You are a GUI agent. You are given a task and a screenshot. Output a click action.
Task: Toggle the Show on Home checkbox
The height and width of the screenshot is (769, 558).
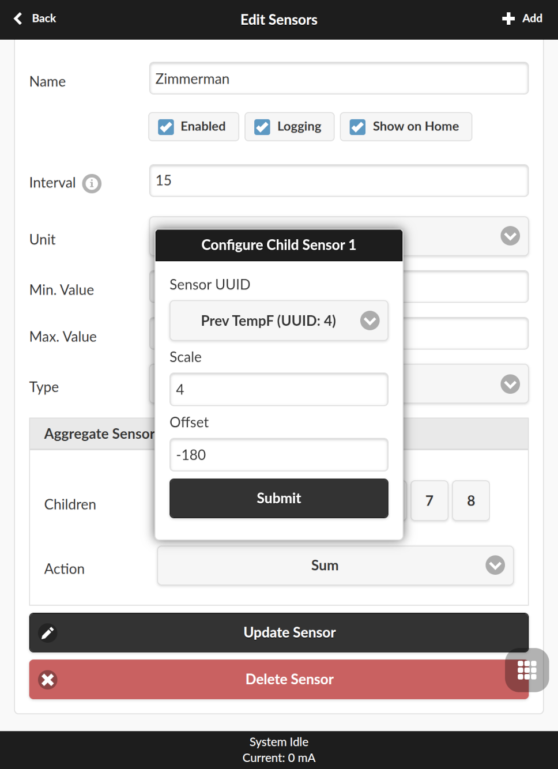357,127
